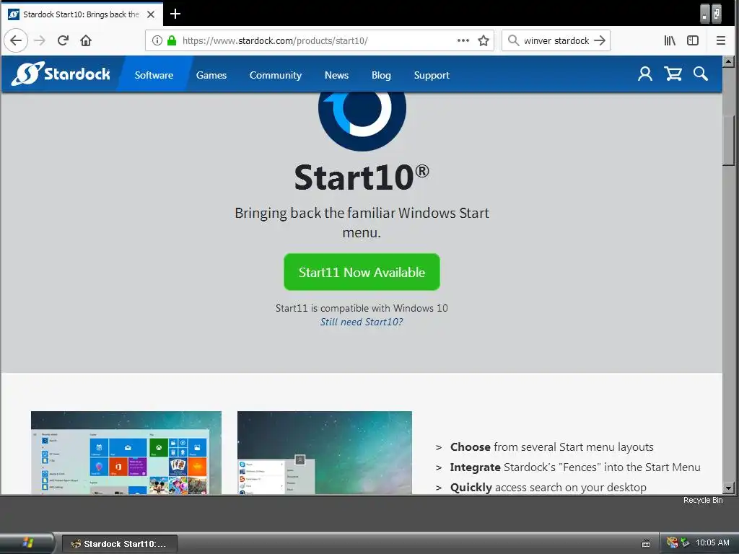Open the Games menu

tap(211, 75)
